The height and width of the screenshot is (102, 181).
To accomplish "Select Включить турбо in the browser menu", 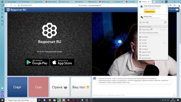I will [x=153, y=27].
